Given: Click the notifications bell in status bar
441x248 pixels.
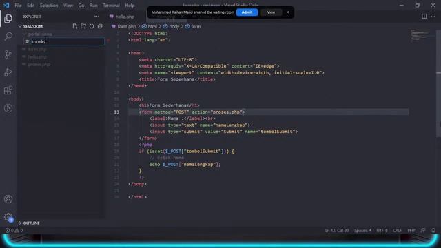Looking at the screenshot, I should coord(433,230).
